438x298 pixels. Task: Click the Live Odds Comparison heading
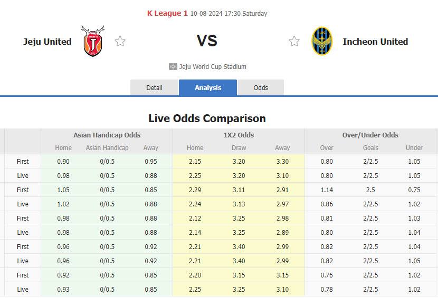tap(207, 118)
